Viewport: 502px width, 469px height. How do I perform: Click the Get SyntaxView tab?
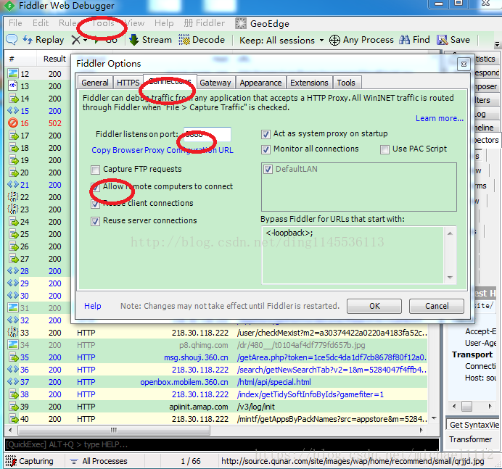(474, 425)
